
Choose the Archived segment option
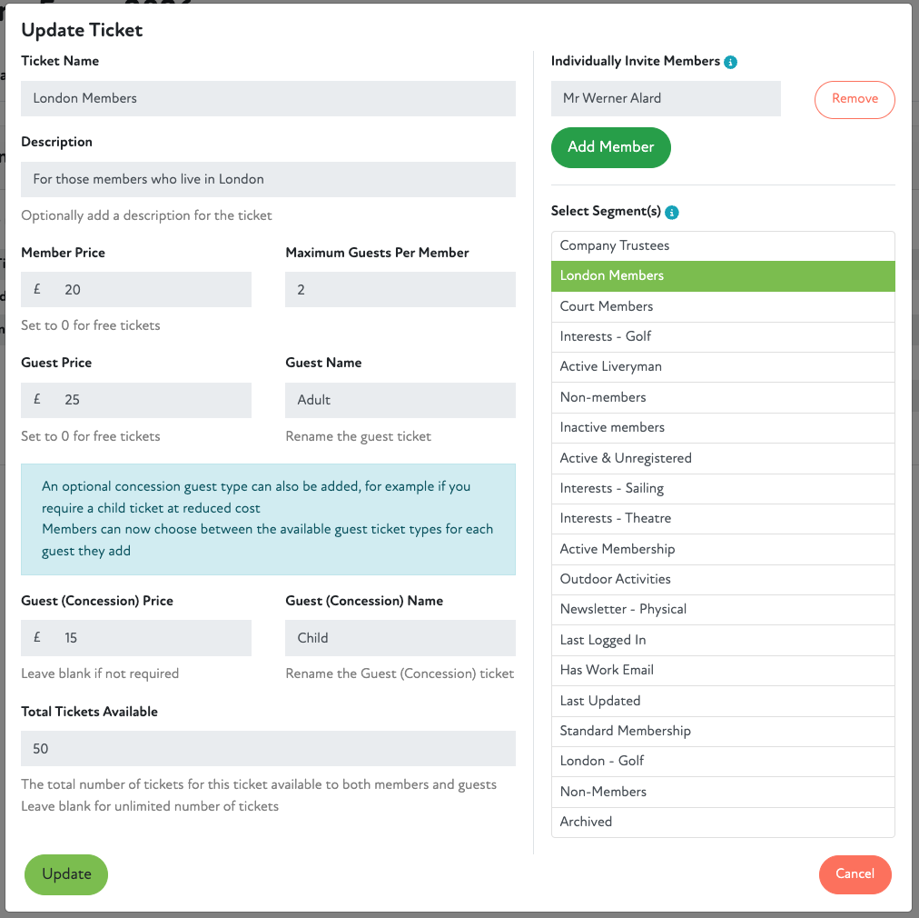click(722, 822)
